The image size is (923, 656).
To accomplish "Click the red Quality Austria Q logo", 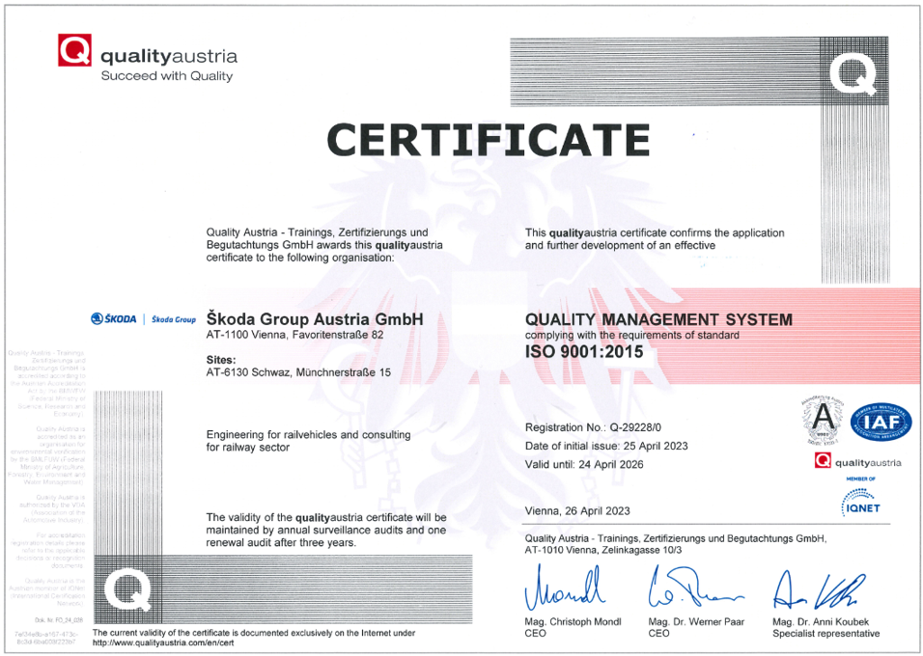I will point(74,50).
